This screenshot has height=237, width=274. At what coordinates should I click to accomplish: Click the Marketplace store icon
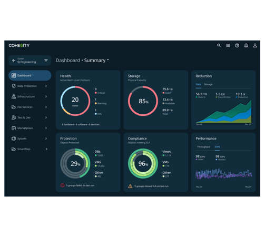click(14, 128)
